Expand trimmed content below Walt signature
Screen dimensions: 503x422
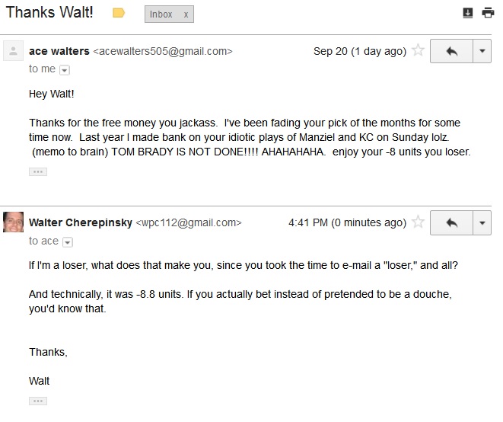[x=38, y=401]
